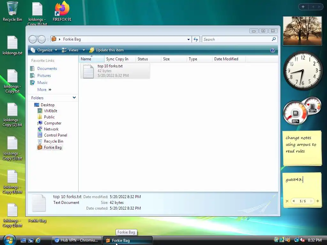This screenshot has width=327, height=245.
Task: Click the Views button
Action: [x=70, y=50]
